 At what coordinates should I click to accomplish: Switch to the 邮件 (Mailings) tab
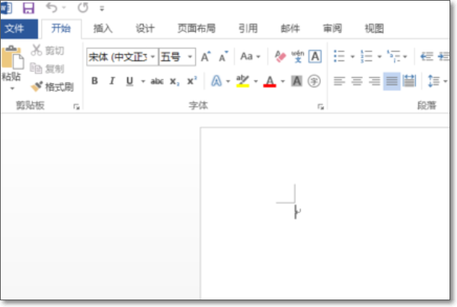(x=290, y=28)
